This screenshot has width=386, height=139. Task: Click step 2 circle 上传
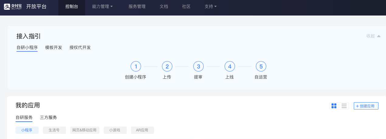tap(167, 66)
